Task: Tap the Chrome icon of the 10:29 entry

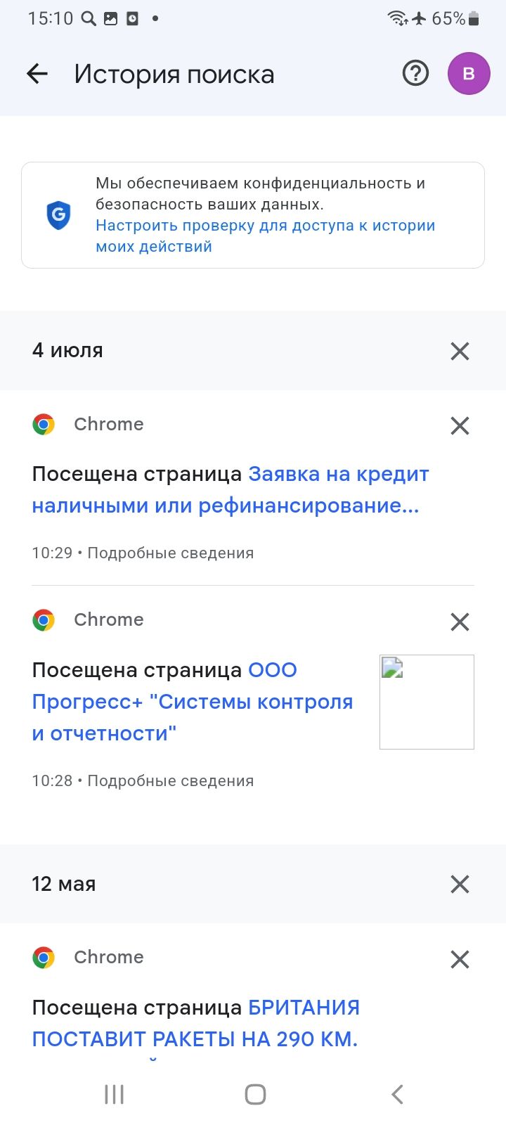Action: click(x=44, y=425)
